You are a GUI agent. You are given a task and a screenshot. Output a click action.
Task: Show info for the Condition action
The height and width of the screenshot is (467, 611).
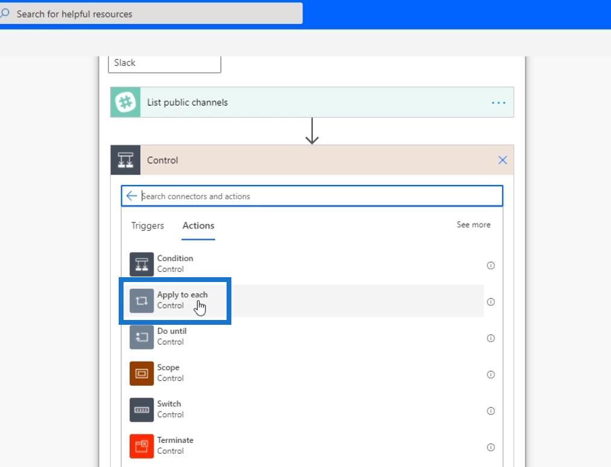490,266
